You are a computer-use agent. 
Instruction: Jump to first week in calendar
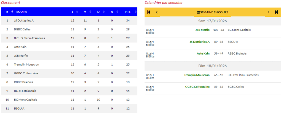[x=149, y=12]
